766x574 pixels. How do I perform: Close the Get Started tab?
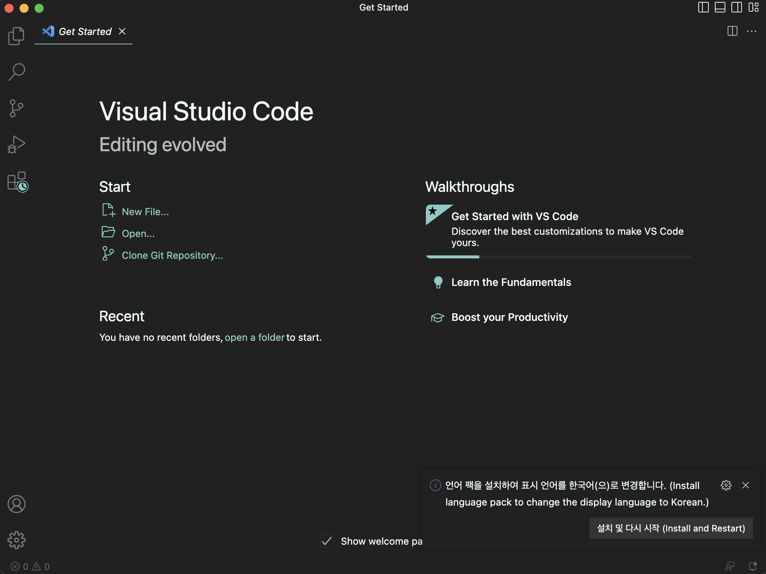[x=122, y=31]
